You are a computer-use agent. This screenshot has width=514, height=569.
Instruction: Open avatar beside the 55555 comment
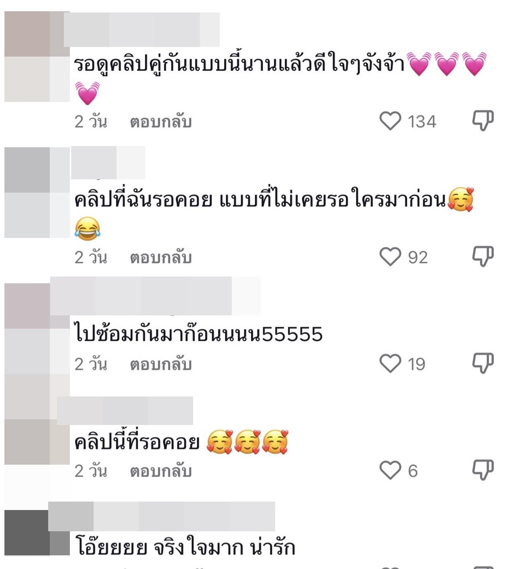[37, 329]
